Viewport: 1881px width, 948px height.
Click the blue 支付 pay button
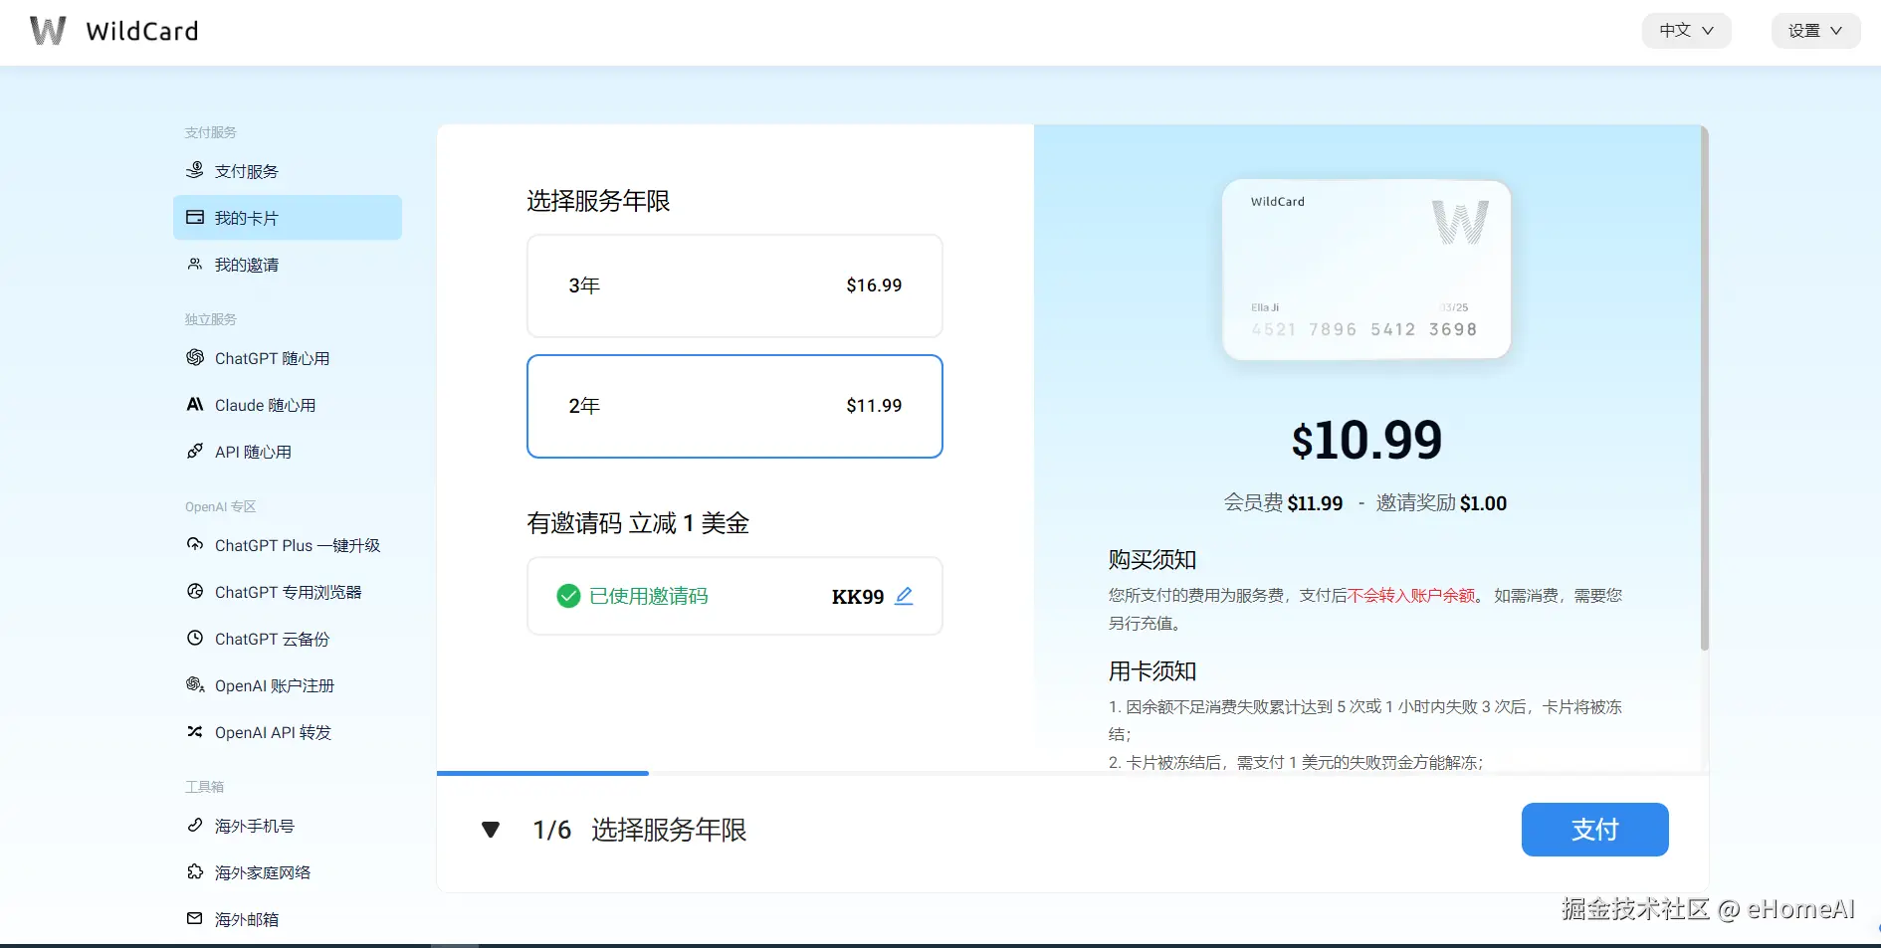pos(1595,830)
